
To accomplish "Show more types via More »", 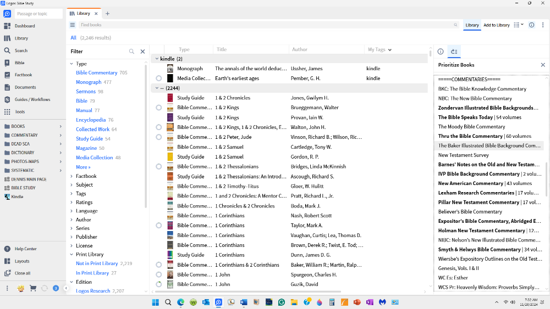I will coord(83,167).
